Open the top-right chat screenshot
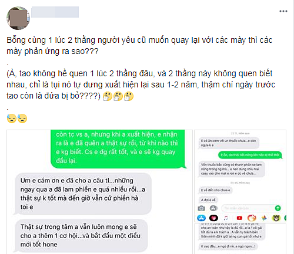Screen dimensions: 294x254 (240, 176)
